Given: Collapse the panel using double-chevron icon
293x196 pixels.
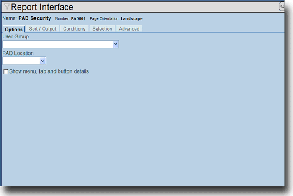Looking at the screenshot, I should pyautogui.click(x=282, y=7).
